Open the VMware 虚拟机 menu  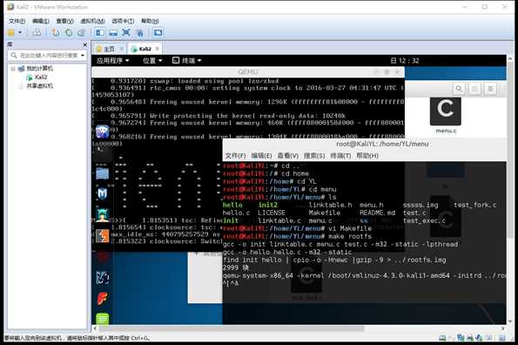point(92,21)
